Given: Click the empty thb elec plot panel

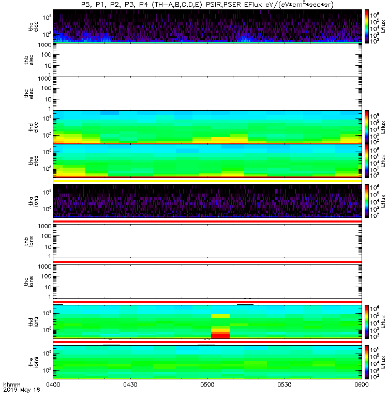Looking at the screenshot, I should click(207, 60).
